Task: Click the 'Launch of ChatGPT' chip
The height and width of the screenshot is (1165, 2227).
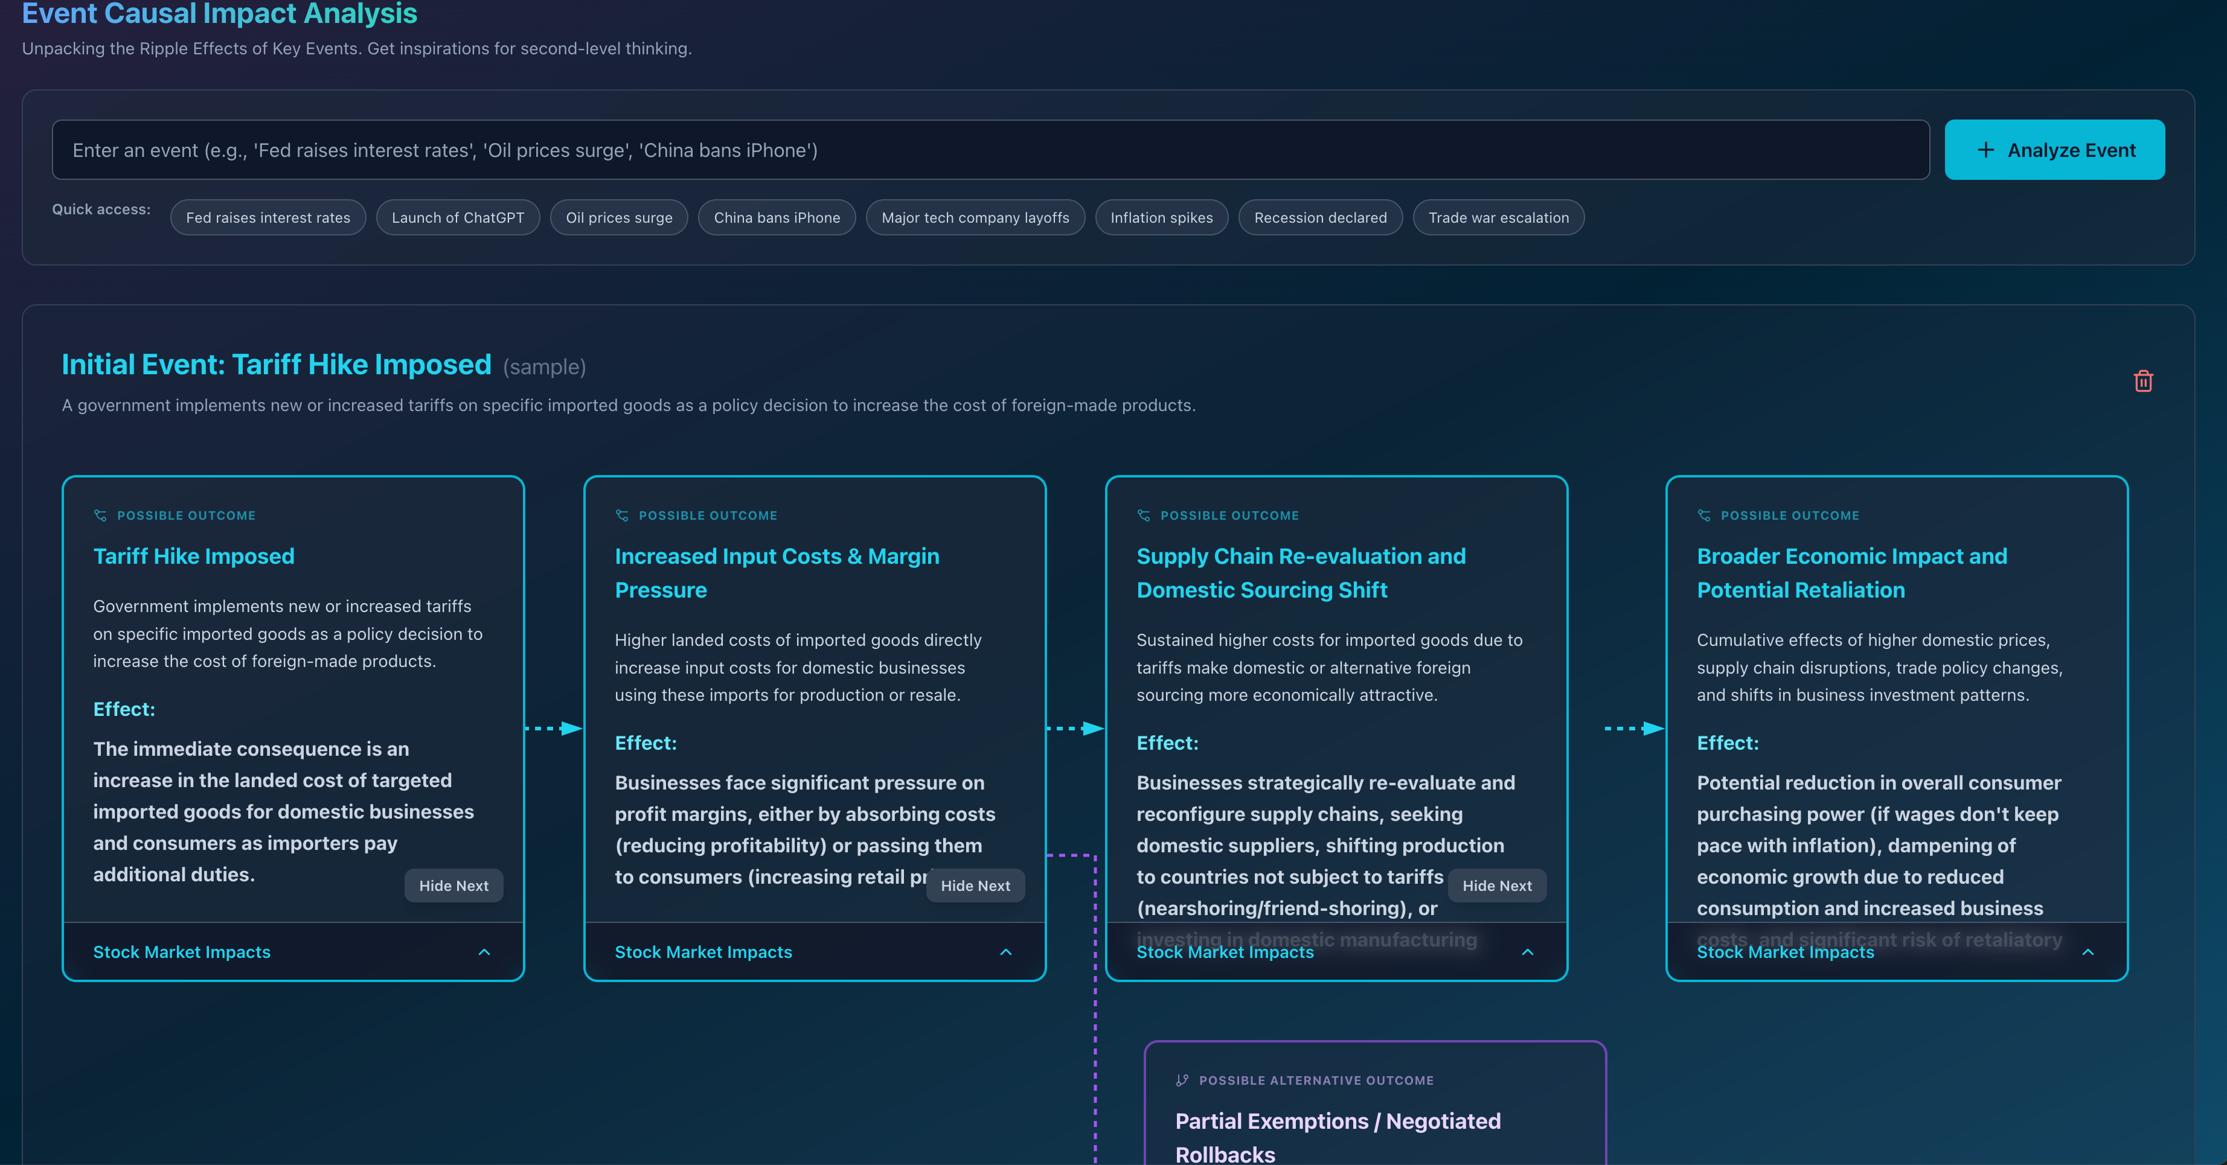Action: coord(457,218)
